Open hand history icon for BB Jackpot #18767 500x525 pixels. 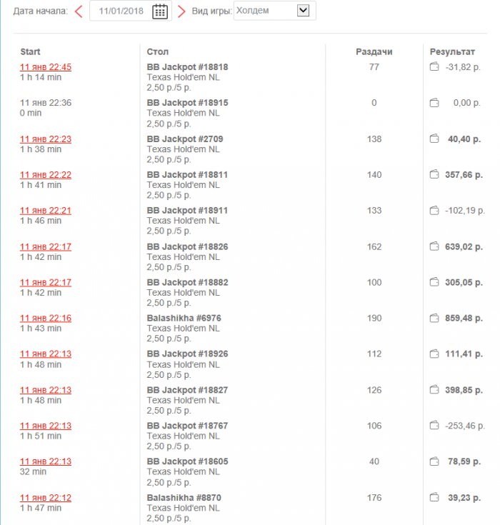coord(434,426)
